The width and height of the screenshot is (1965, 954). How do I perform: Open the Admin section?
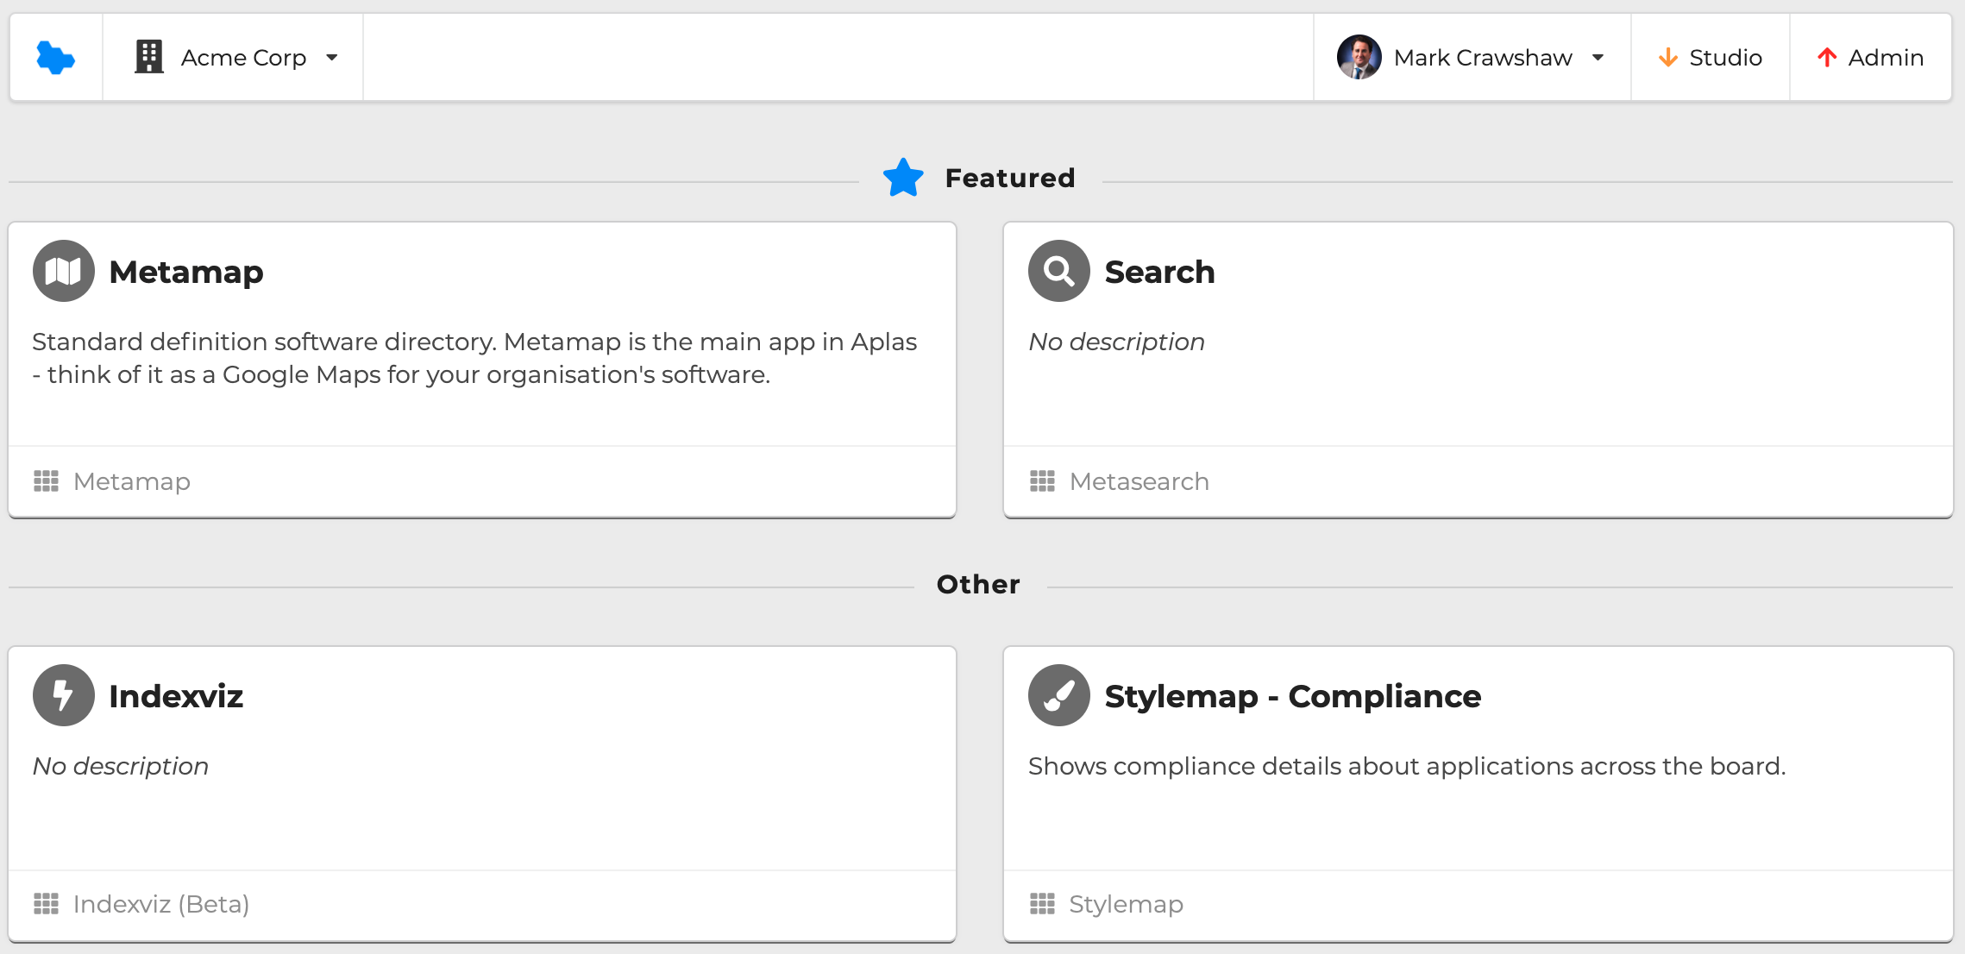click(1870, 58)
